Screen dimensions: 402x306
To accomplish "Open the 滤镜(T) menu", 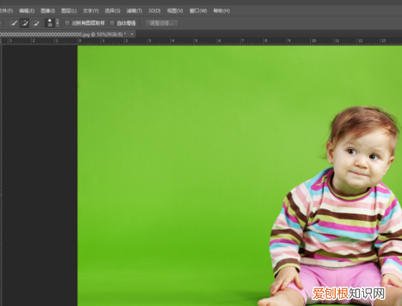I will (x=134, y=11).
